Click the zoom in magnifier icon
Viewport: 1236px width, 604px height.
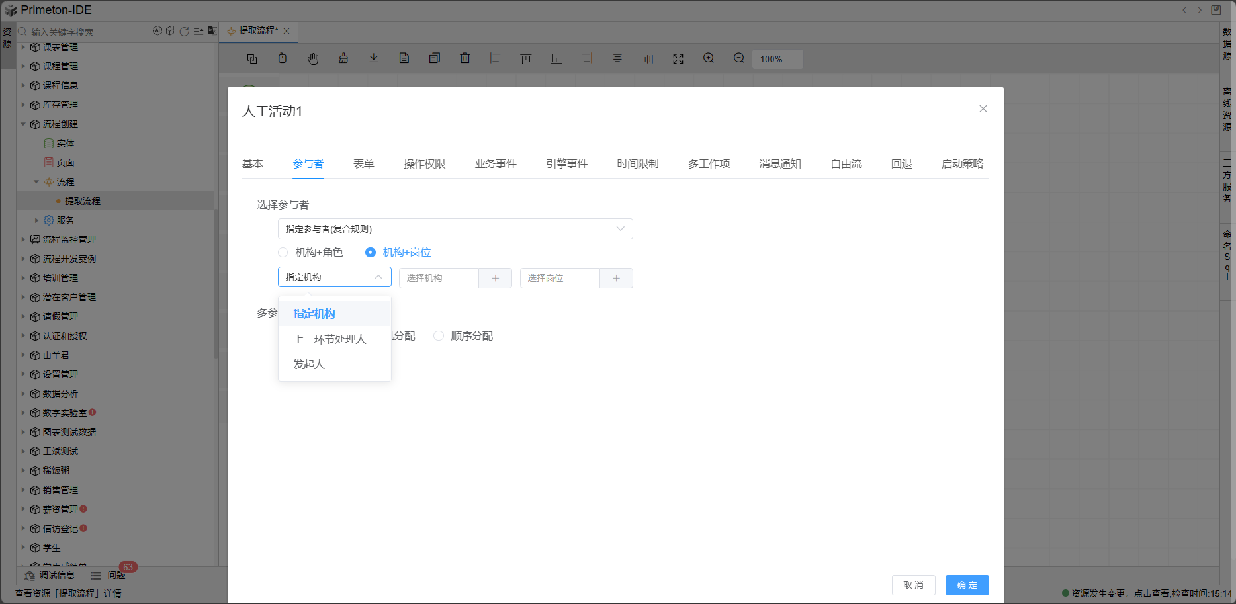(x=709, y=59)
